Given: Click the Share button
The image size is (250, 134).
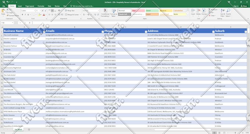Looking at the screenshot, I should [244, 6].
